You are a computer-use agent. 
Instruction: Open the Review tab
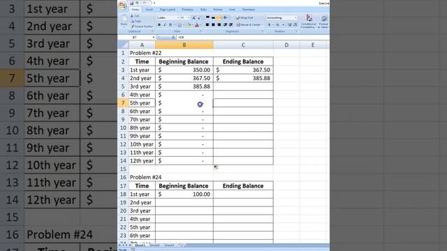coord(218,9)
